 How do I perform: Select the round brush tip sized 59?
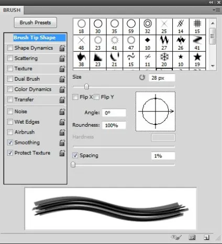pyautogui.click(x=131, y=27)
